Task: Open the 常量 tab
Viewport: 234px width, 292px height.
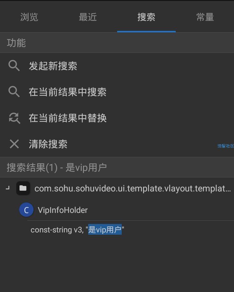Action: [205, 17]
